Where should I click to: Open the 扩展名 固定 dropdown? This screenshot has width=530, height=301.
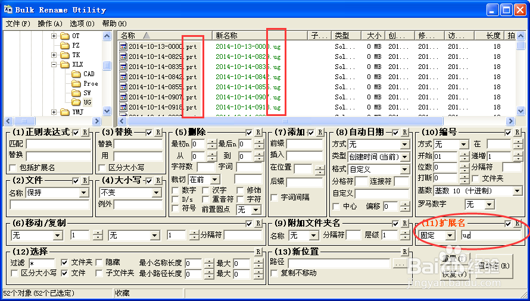pyautogui.click(x=450, y=236)
